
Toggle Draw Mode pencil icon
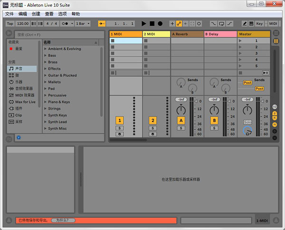click(245, 23)
